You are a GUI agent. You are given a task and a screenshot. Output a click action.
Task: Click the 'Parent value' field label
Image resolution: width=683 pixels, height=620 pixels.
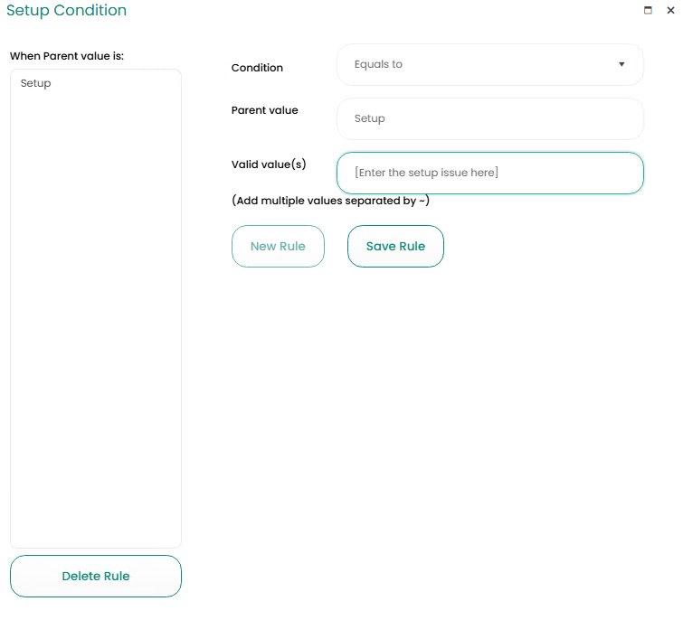(264, 110)
